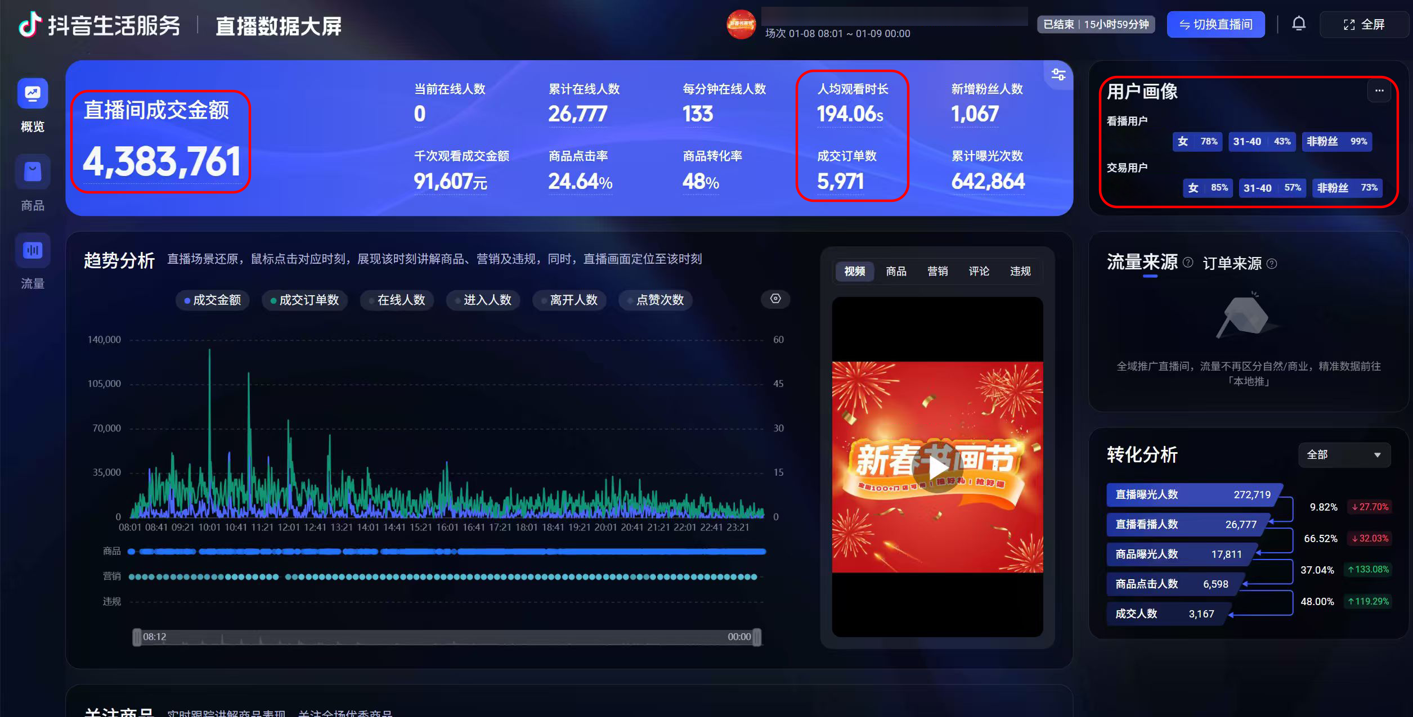Click the timeline right handle at 00:00
Image resolution: width=1413 pixels, height=717 pixels.
(x=757, y=637)
